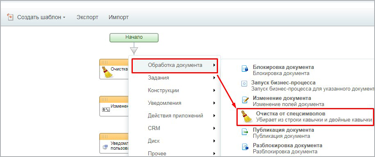Expand arrow next to CRM

(214, 128)
